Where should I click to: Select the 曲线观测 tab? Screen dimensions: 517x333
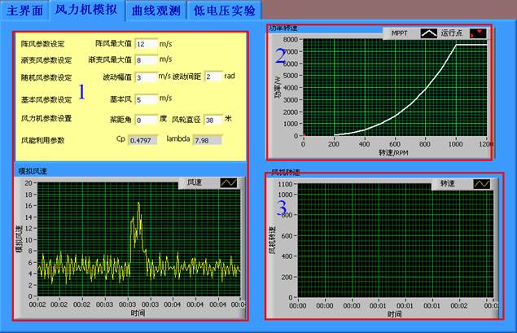(154, 10)
